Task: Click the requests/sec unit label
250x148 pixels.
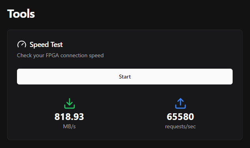Action: (180, 127)
